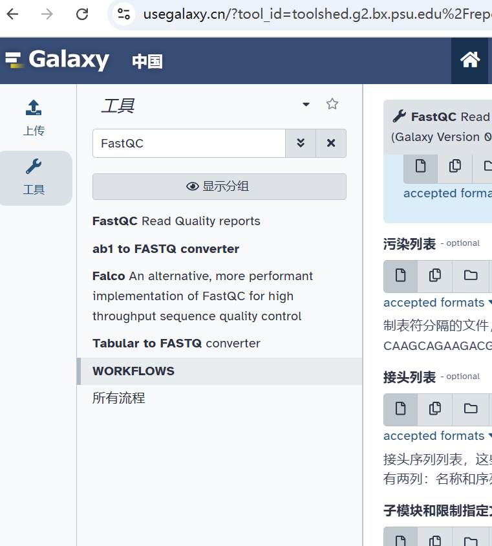Go back with browser back arrow

[x=12, y=14]
